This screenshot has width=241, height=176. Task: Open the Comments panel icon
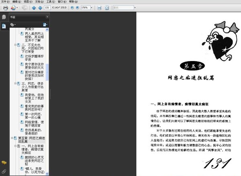(4, 162)
